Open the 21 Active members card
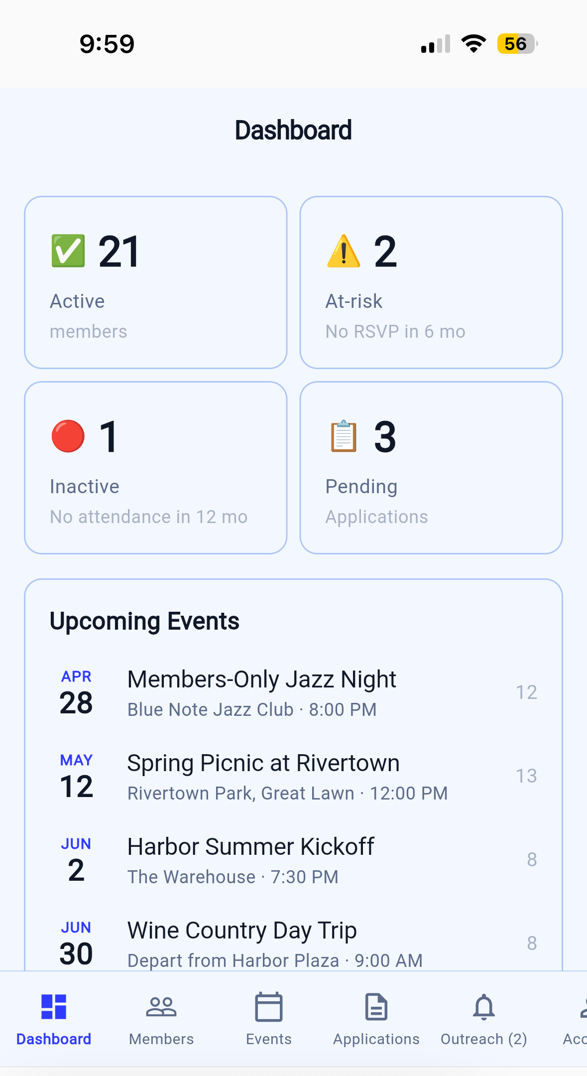The width and height of the screenshot is (587, 1076). pos(156,282)
